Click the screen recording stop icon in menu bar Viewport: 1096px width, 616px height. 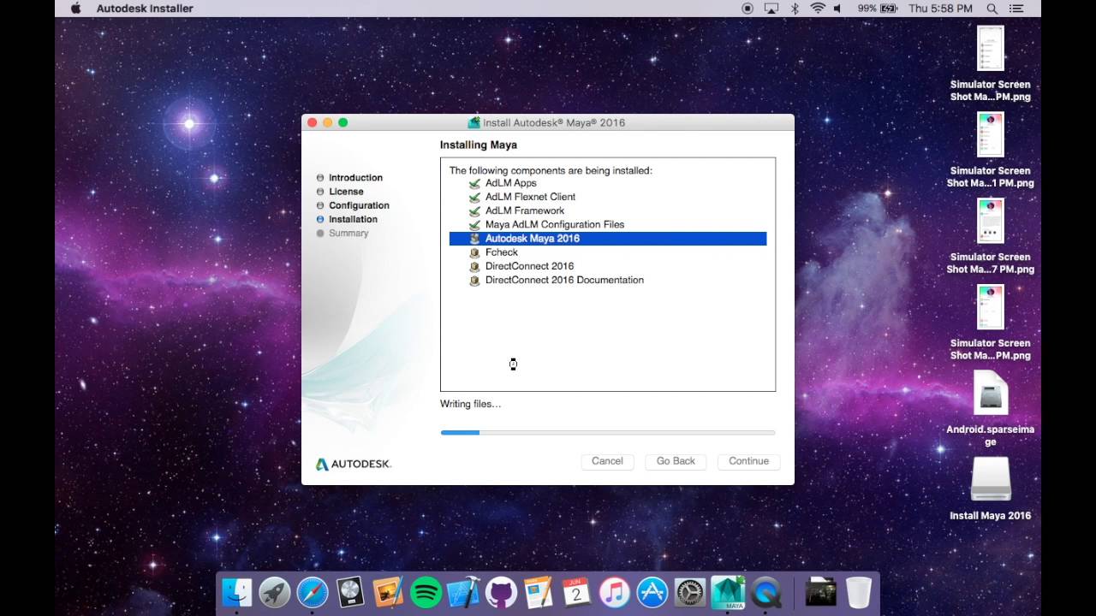(748, 9)
